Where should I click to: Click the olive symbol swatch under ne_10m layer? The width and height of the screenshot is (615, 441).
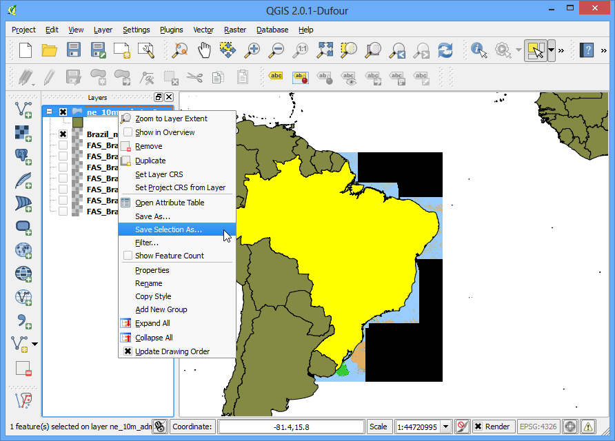click(78, 123)
